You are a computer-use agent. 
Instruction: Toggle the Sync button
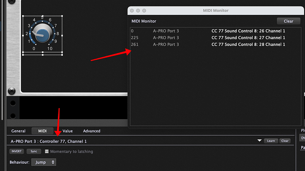[34, 151]
